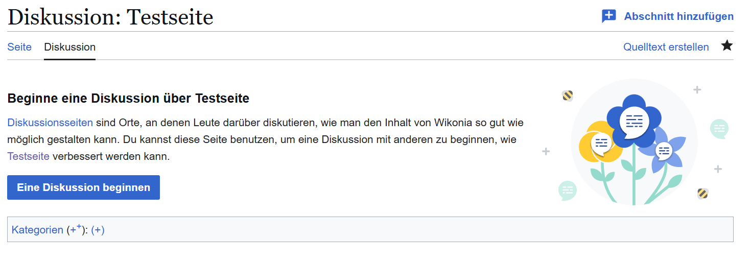Viewport: 751px width, 261px height.
Task: Click the speech bubble on the yellow flower
Action: tap(601, 143)
